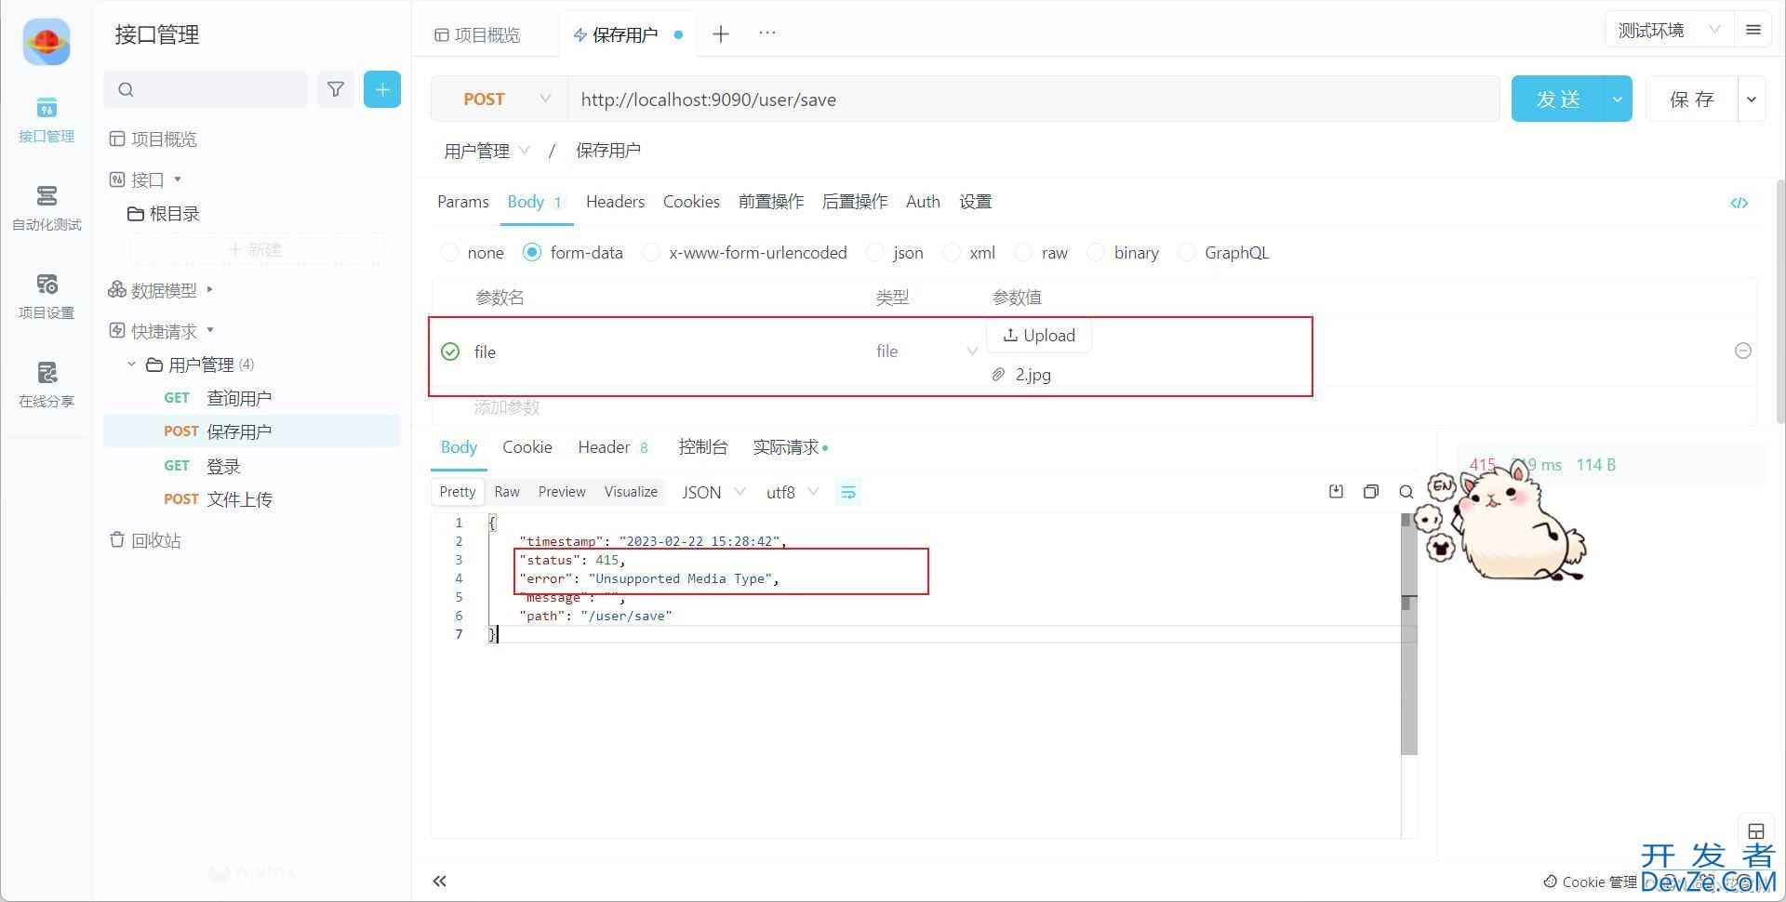Image resolution: width=1786 pixels, height=902 pixels.
Task: Toggle the file parameter enabled check
Action: point(450,352)
